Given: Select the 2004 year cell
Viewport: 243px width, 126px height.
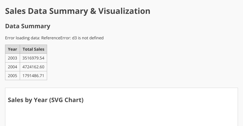Looking at the screenshot, I should [12, 67].
